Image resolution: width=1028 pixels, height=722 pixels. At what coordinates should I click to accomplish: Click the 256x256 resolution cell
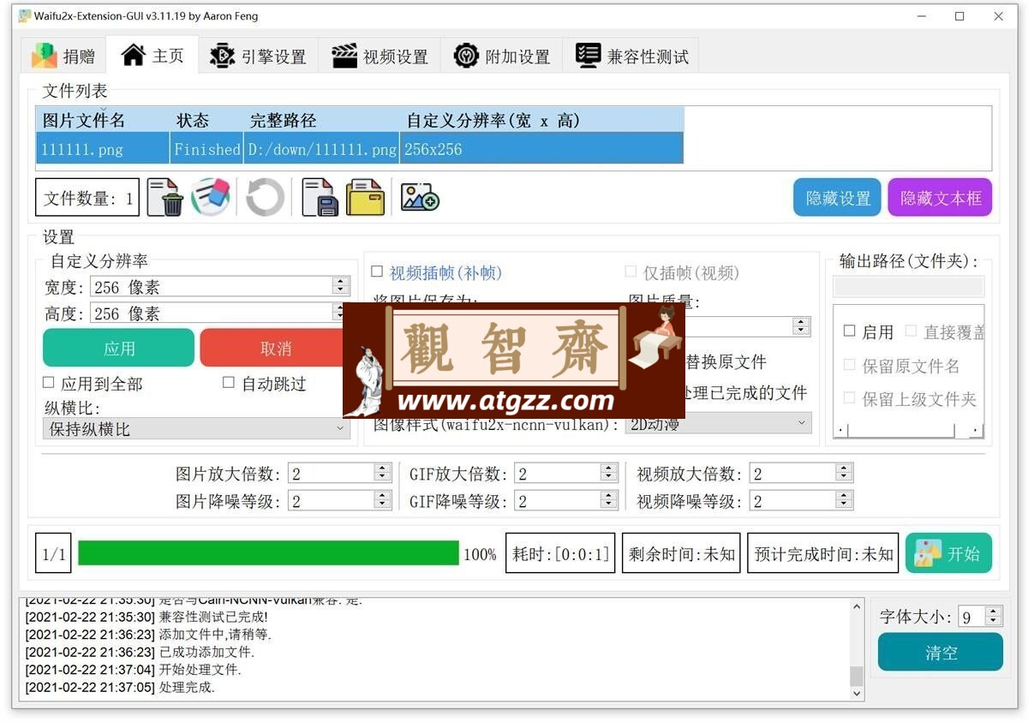(x=541, y=149)
